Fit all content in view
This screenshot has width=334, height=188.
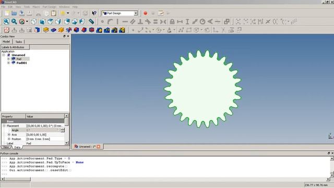[x=6, y=21]
